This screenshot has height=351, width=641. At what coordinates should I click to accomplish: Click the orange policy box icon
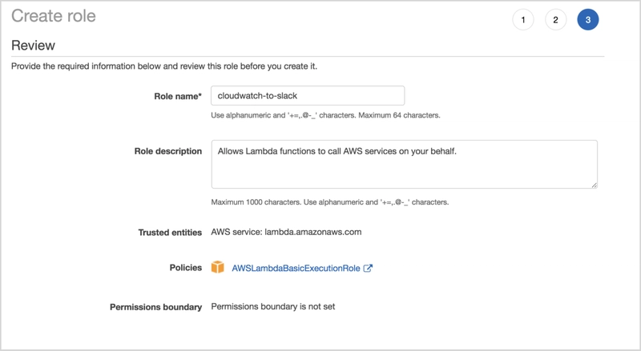(x=218, y=267)
